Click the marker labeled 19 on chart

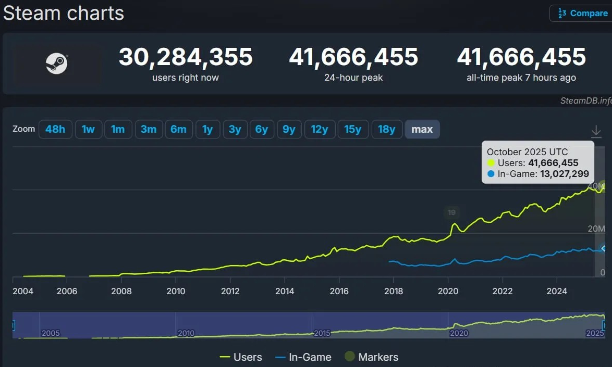click(451, 212)
